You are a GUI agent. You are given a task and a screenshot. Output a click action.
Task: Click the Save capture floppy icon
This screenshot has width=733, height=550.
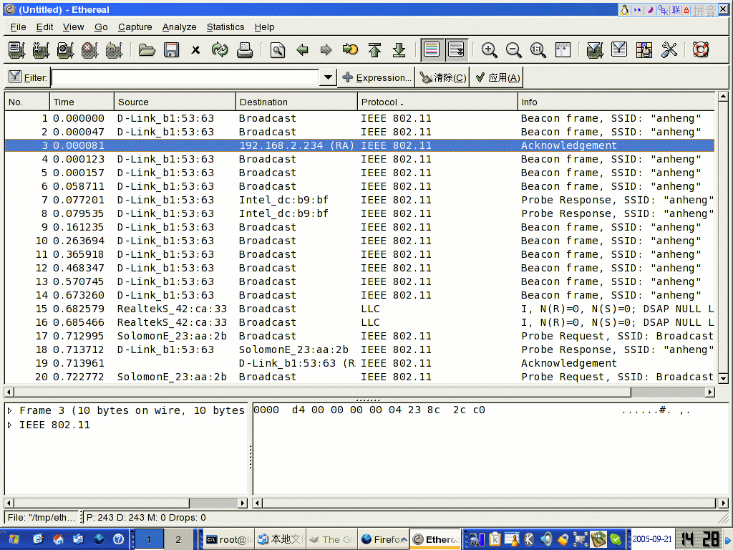pyautogui.click(x=171, y=50)
